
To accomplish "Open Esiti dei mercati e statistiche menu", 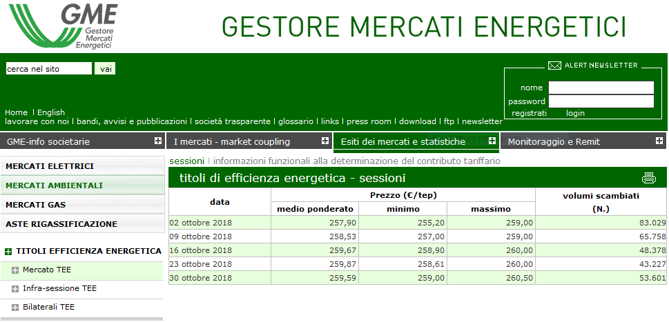I will pyautogui.click(x=416, y=141).
